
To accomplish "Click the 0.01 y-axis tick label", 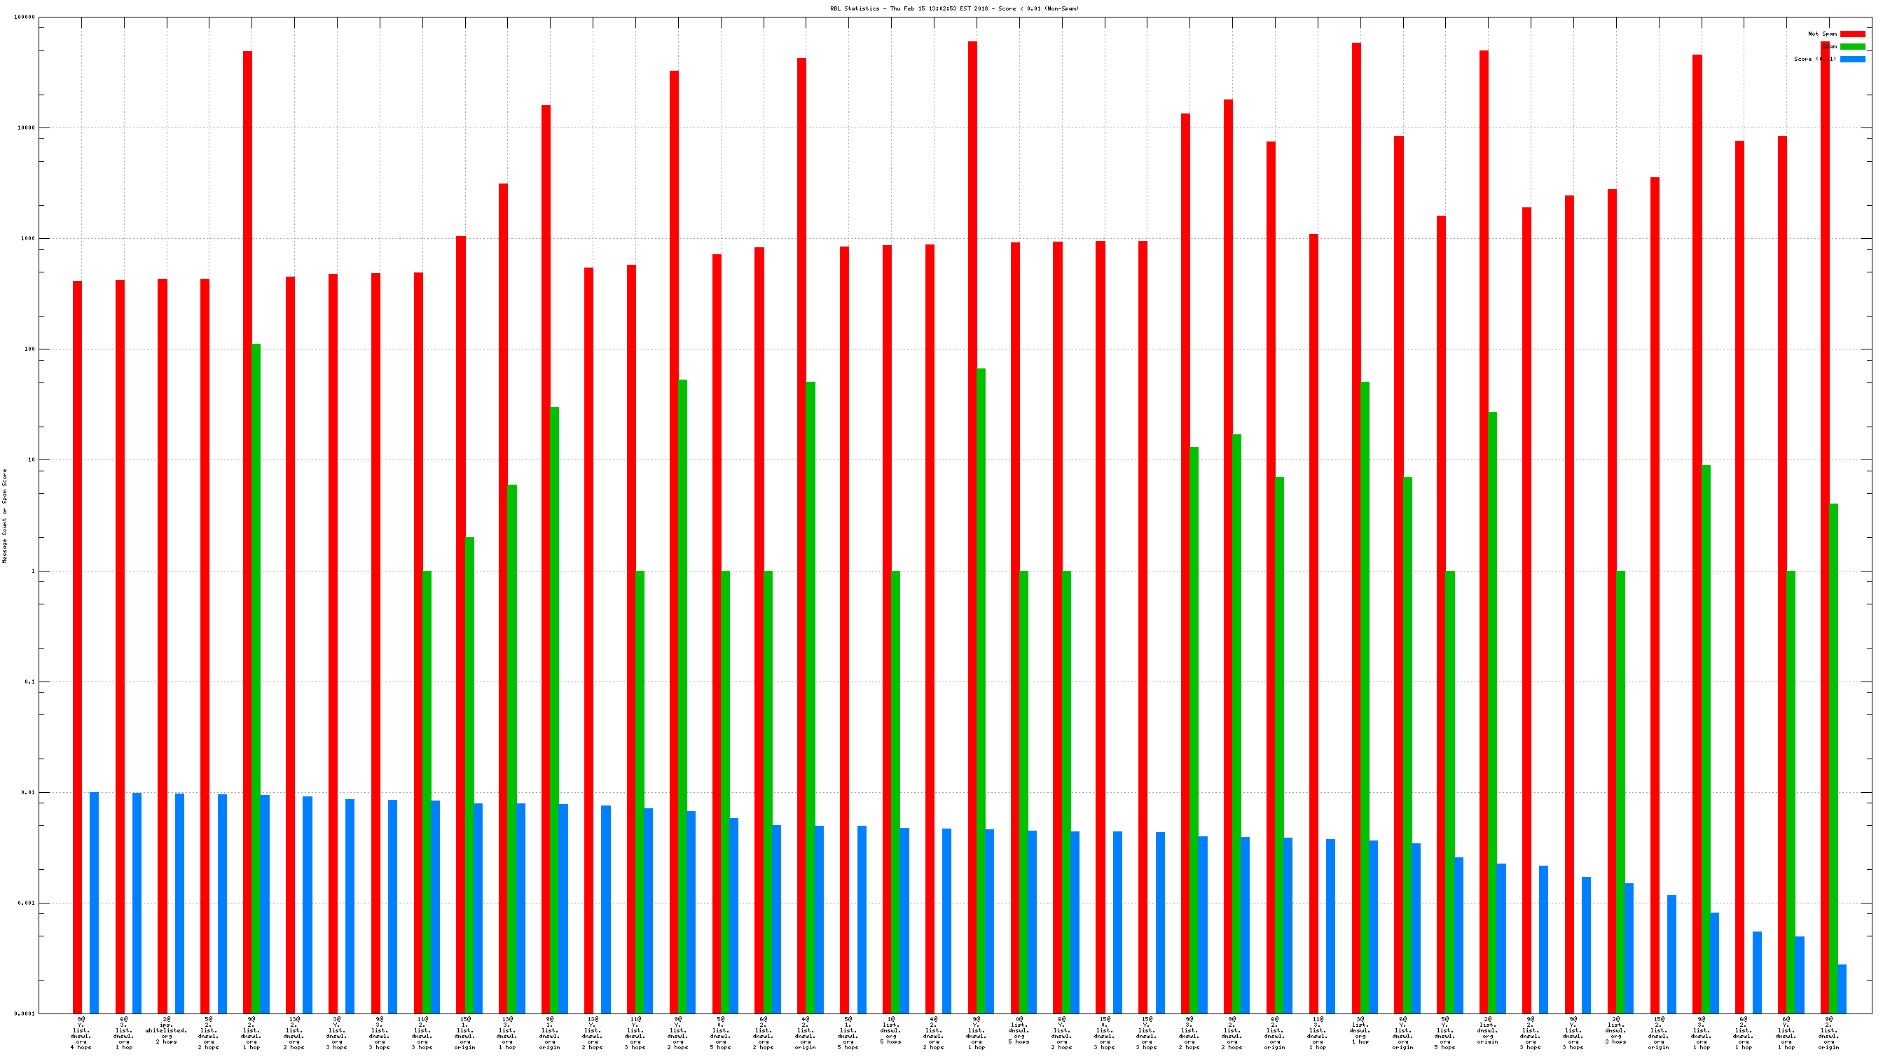I will pyautogui.click(x=29, y=792).
